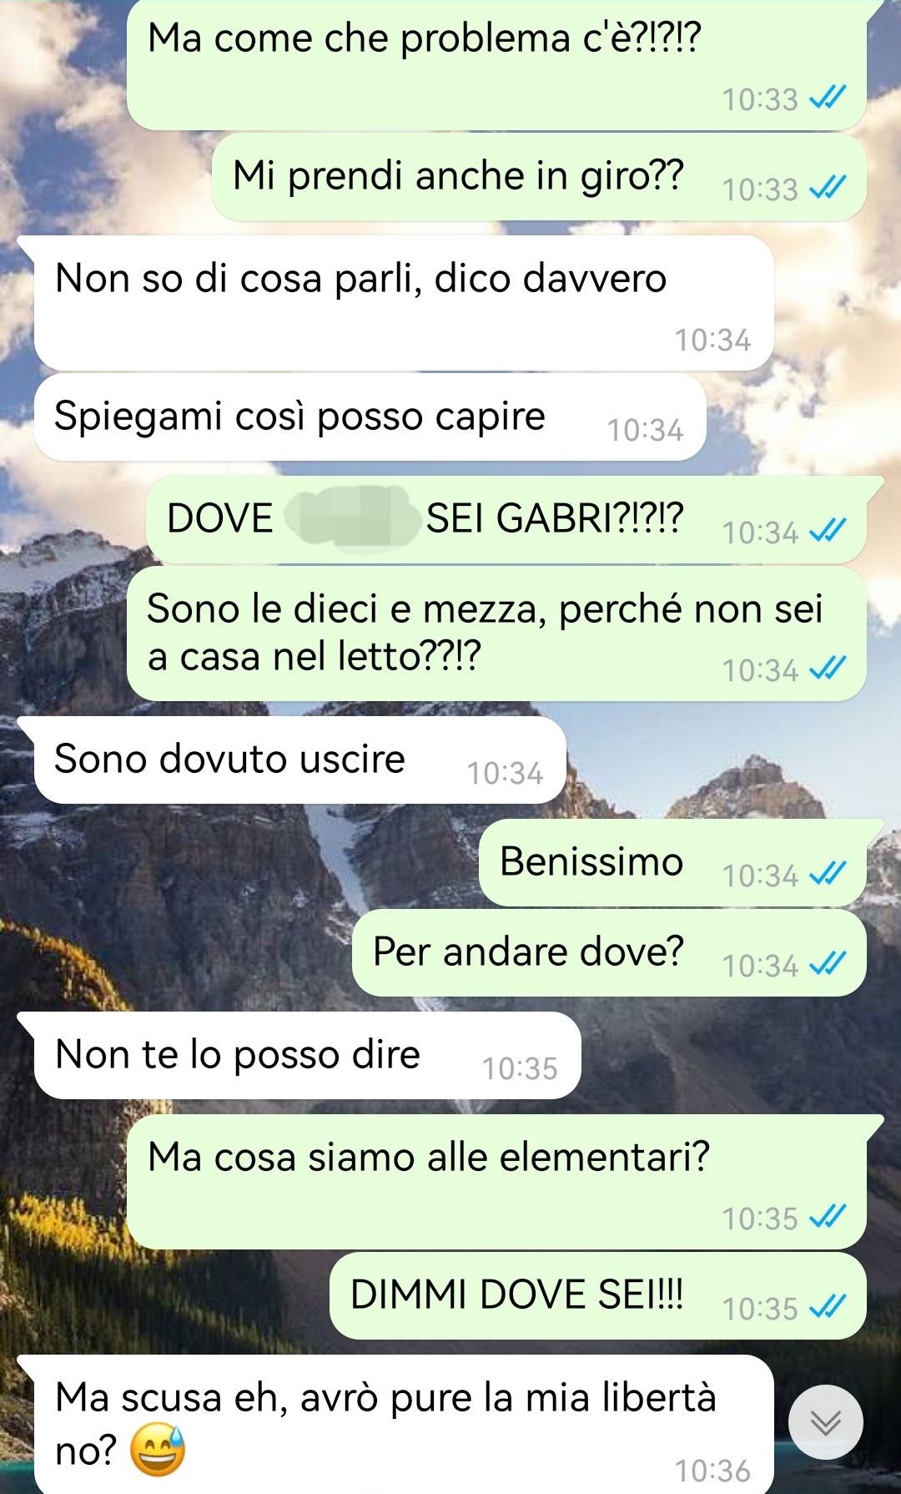The width and height of the screenshot is (901, 1494).
Task: Tap the scroll-to-bottom double chevron button
Action: [x=826, y=1422]
